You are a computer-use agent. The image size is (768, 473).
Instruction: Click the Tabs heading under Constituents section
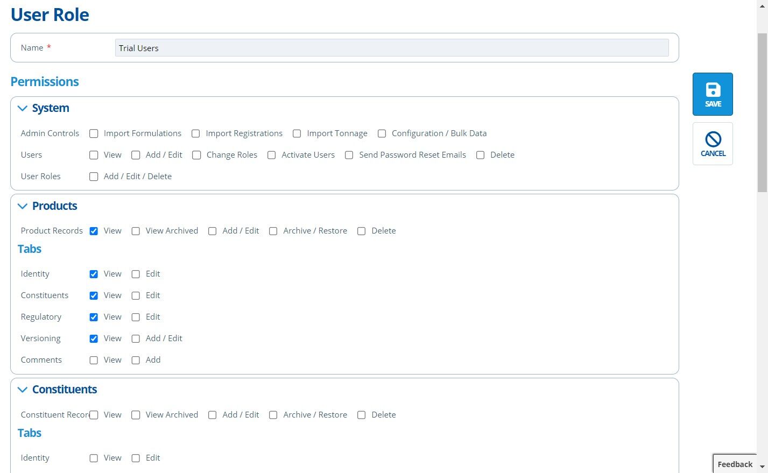[30, 433]
